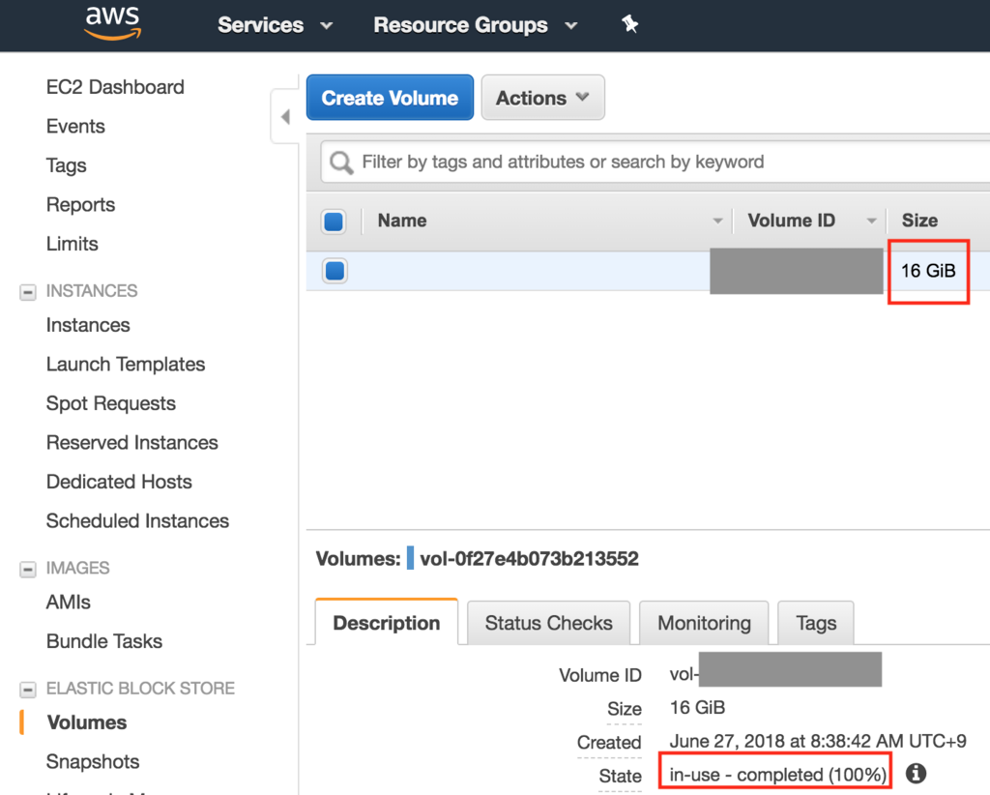The width and height of the screenshot is (990, 795).
Task: Click the Size label in Description panel
Action: 625,709
